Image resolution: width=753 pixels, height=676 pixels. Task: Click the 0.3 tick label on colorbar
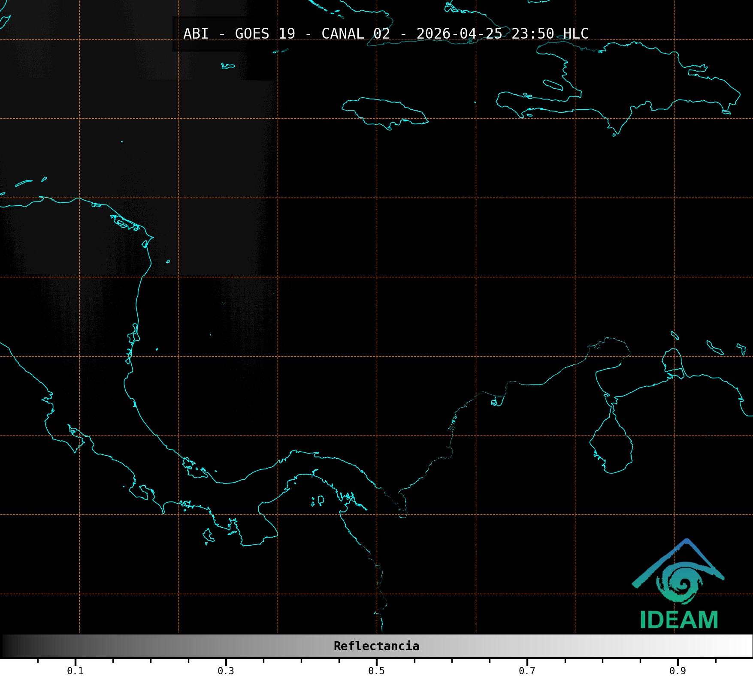pos(226,670)
